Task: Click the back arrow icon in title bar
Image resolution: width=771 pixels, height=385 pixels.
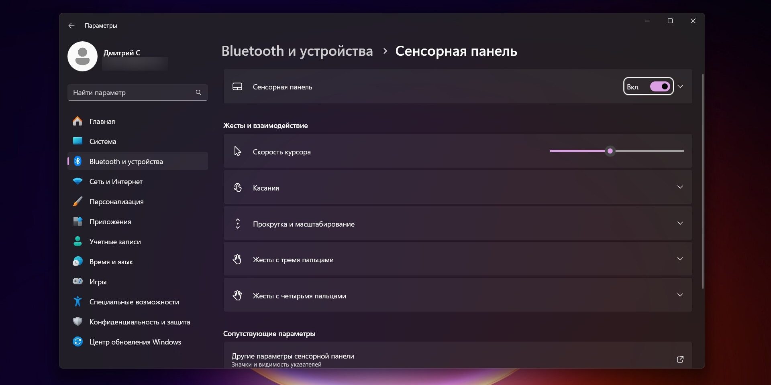Action: (71, 26)
